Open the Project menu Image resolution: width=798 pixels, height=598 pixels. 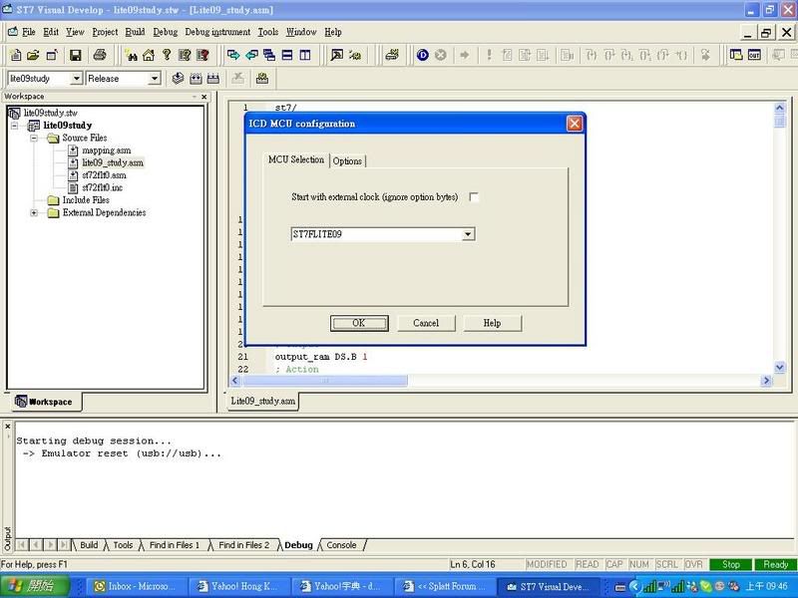point(105,32)
